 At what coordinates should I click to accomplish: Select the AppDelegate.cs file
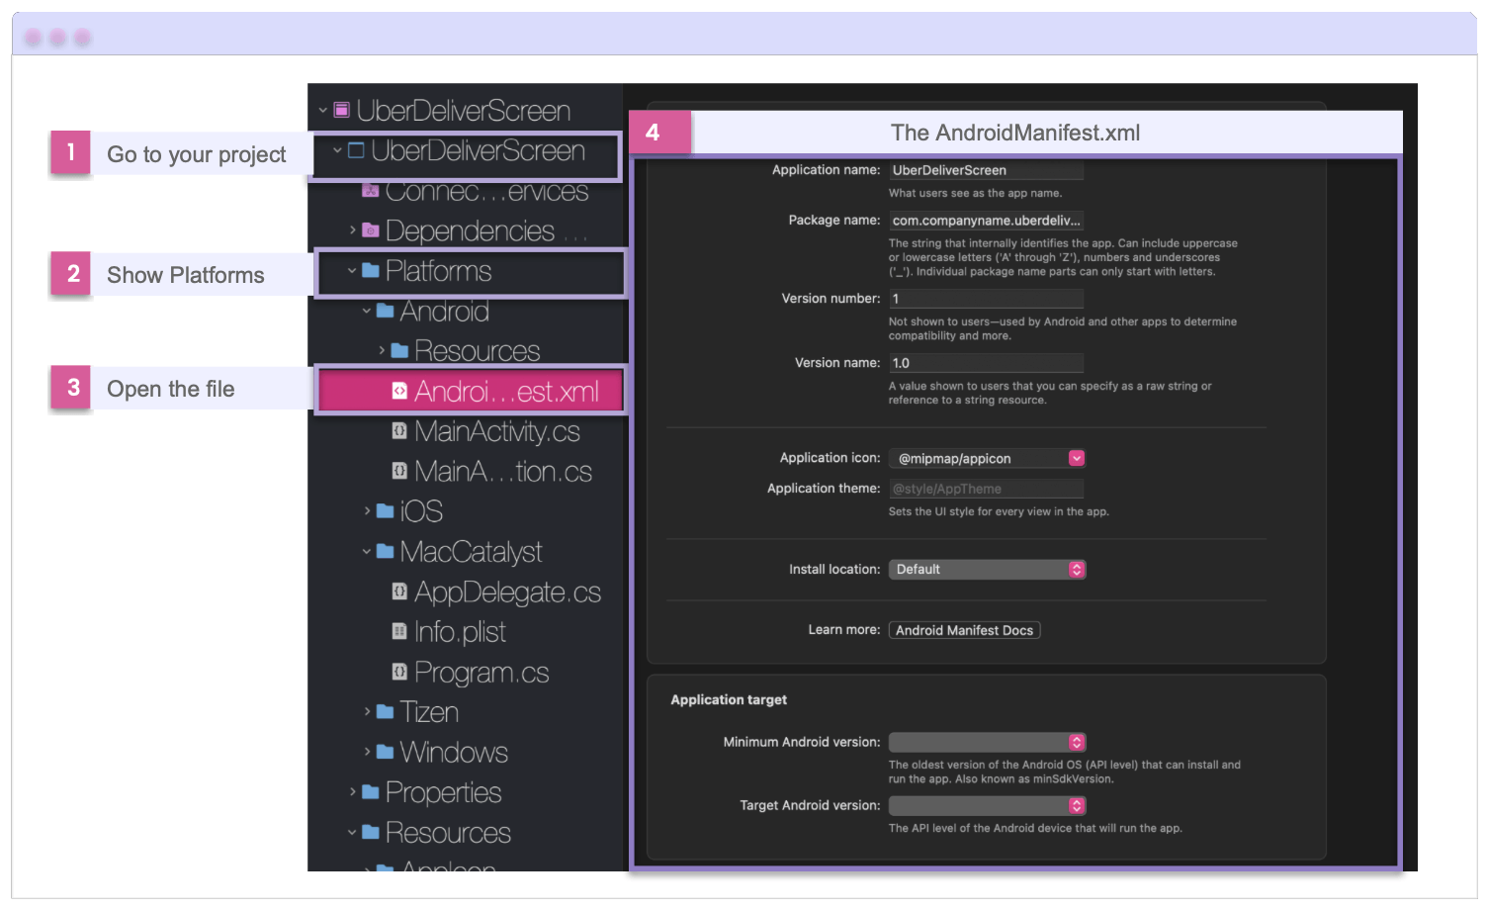pos(507,591)
